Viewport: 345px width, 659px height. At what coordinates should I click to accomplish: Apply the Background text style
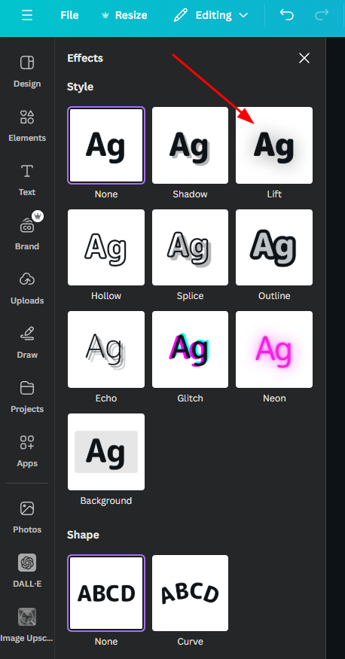point(106,452)
